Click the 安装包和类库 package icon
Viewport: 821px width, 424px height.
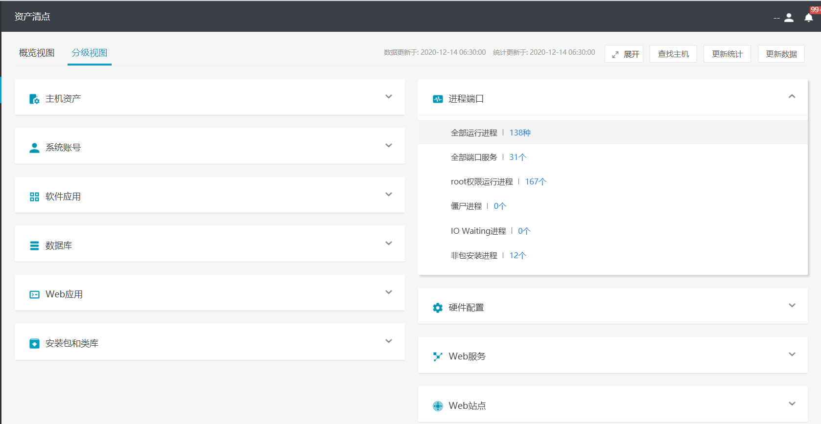pyautogui.click(x=34, y=343)
